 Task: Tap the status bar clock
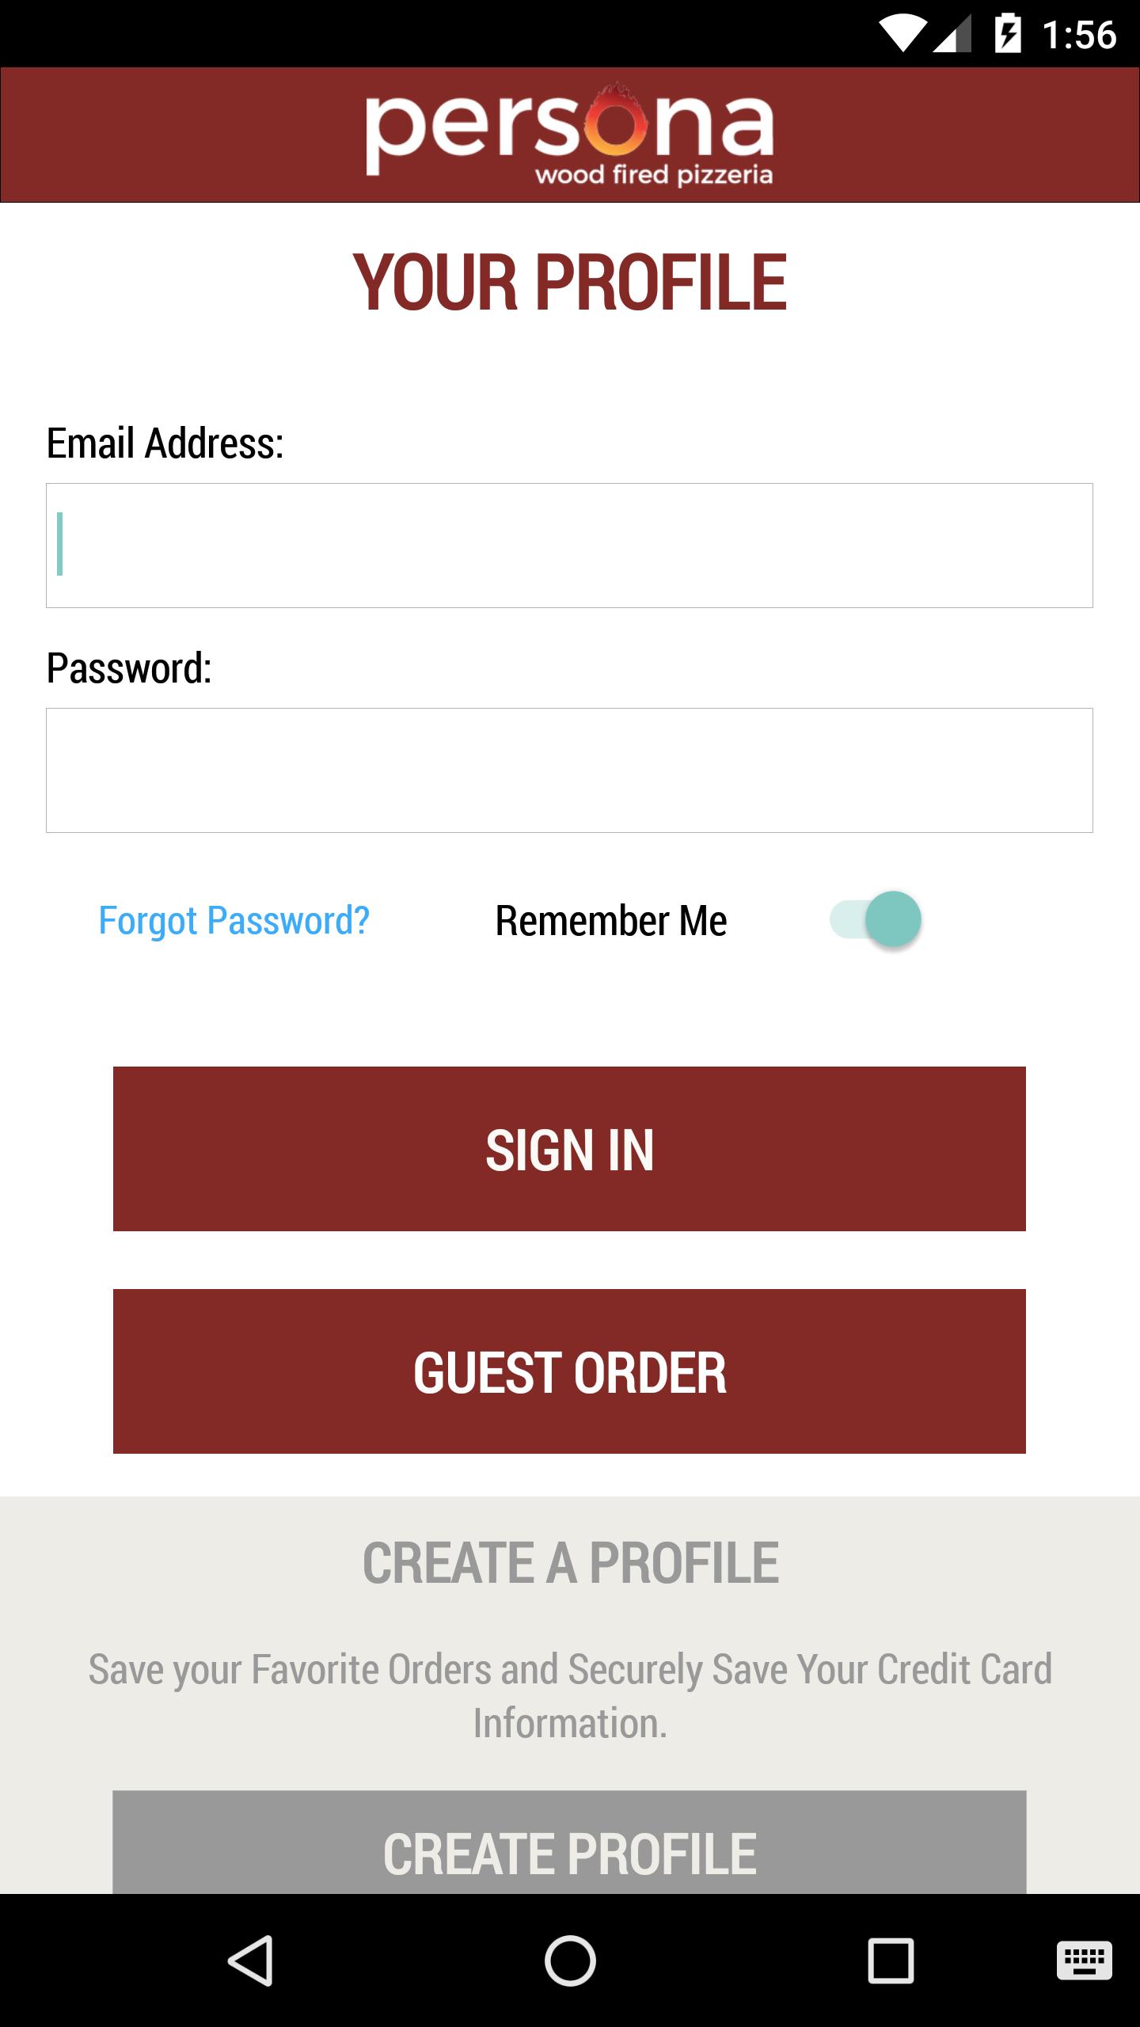coord(1079,35)
